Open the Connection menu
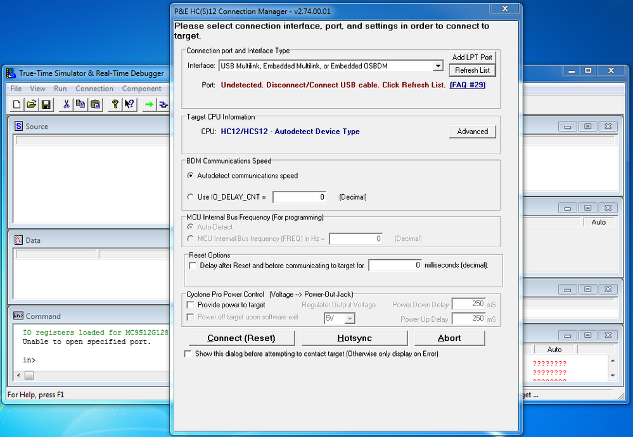The width and height of the screenshot is (633, 437). (94, 89)
